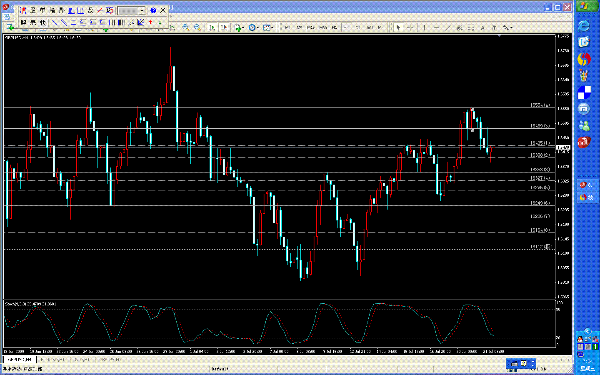Switch to the GBPJPY,H1 chart tab
Image resolution: width=600 pixels, height=375 pixels.
[110, 360]
